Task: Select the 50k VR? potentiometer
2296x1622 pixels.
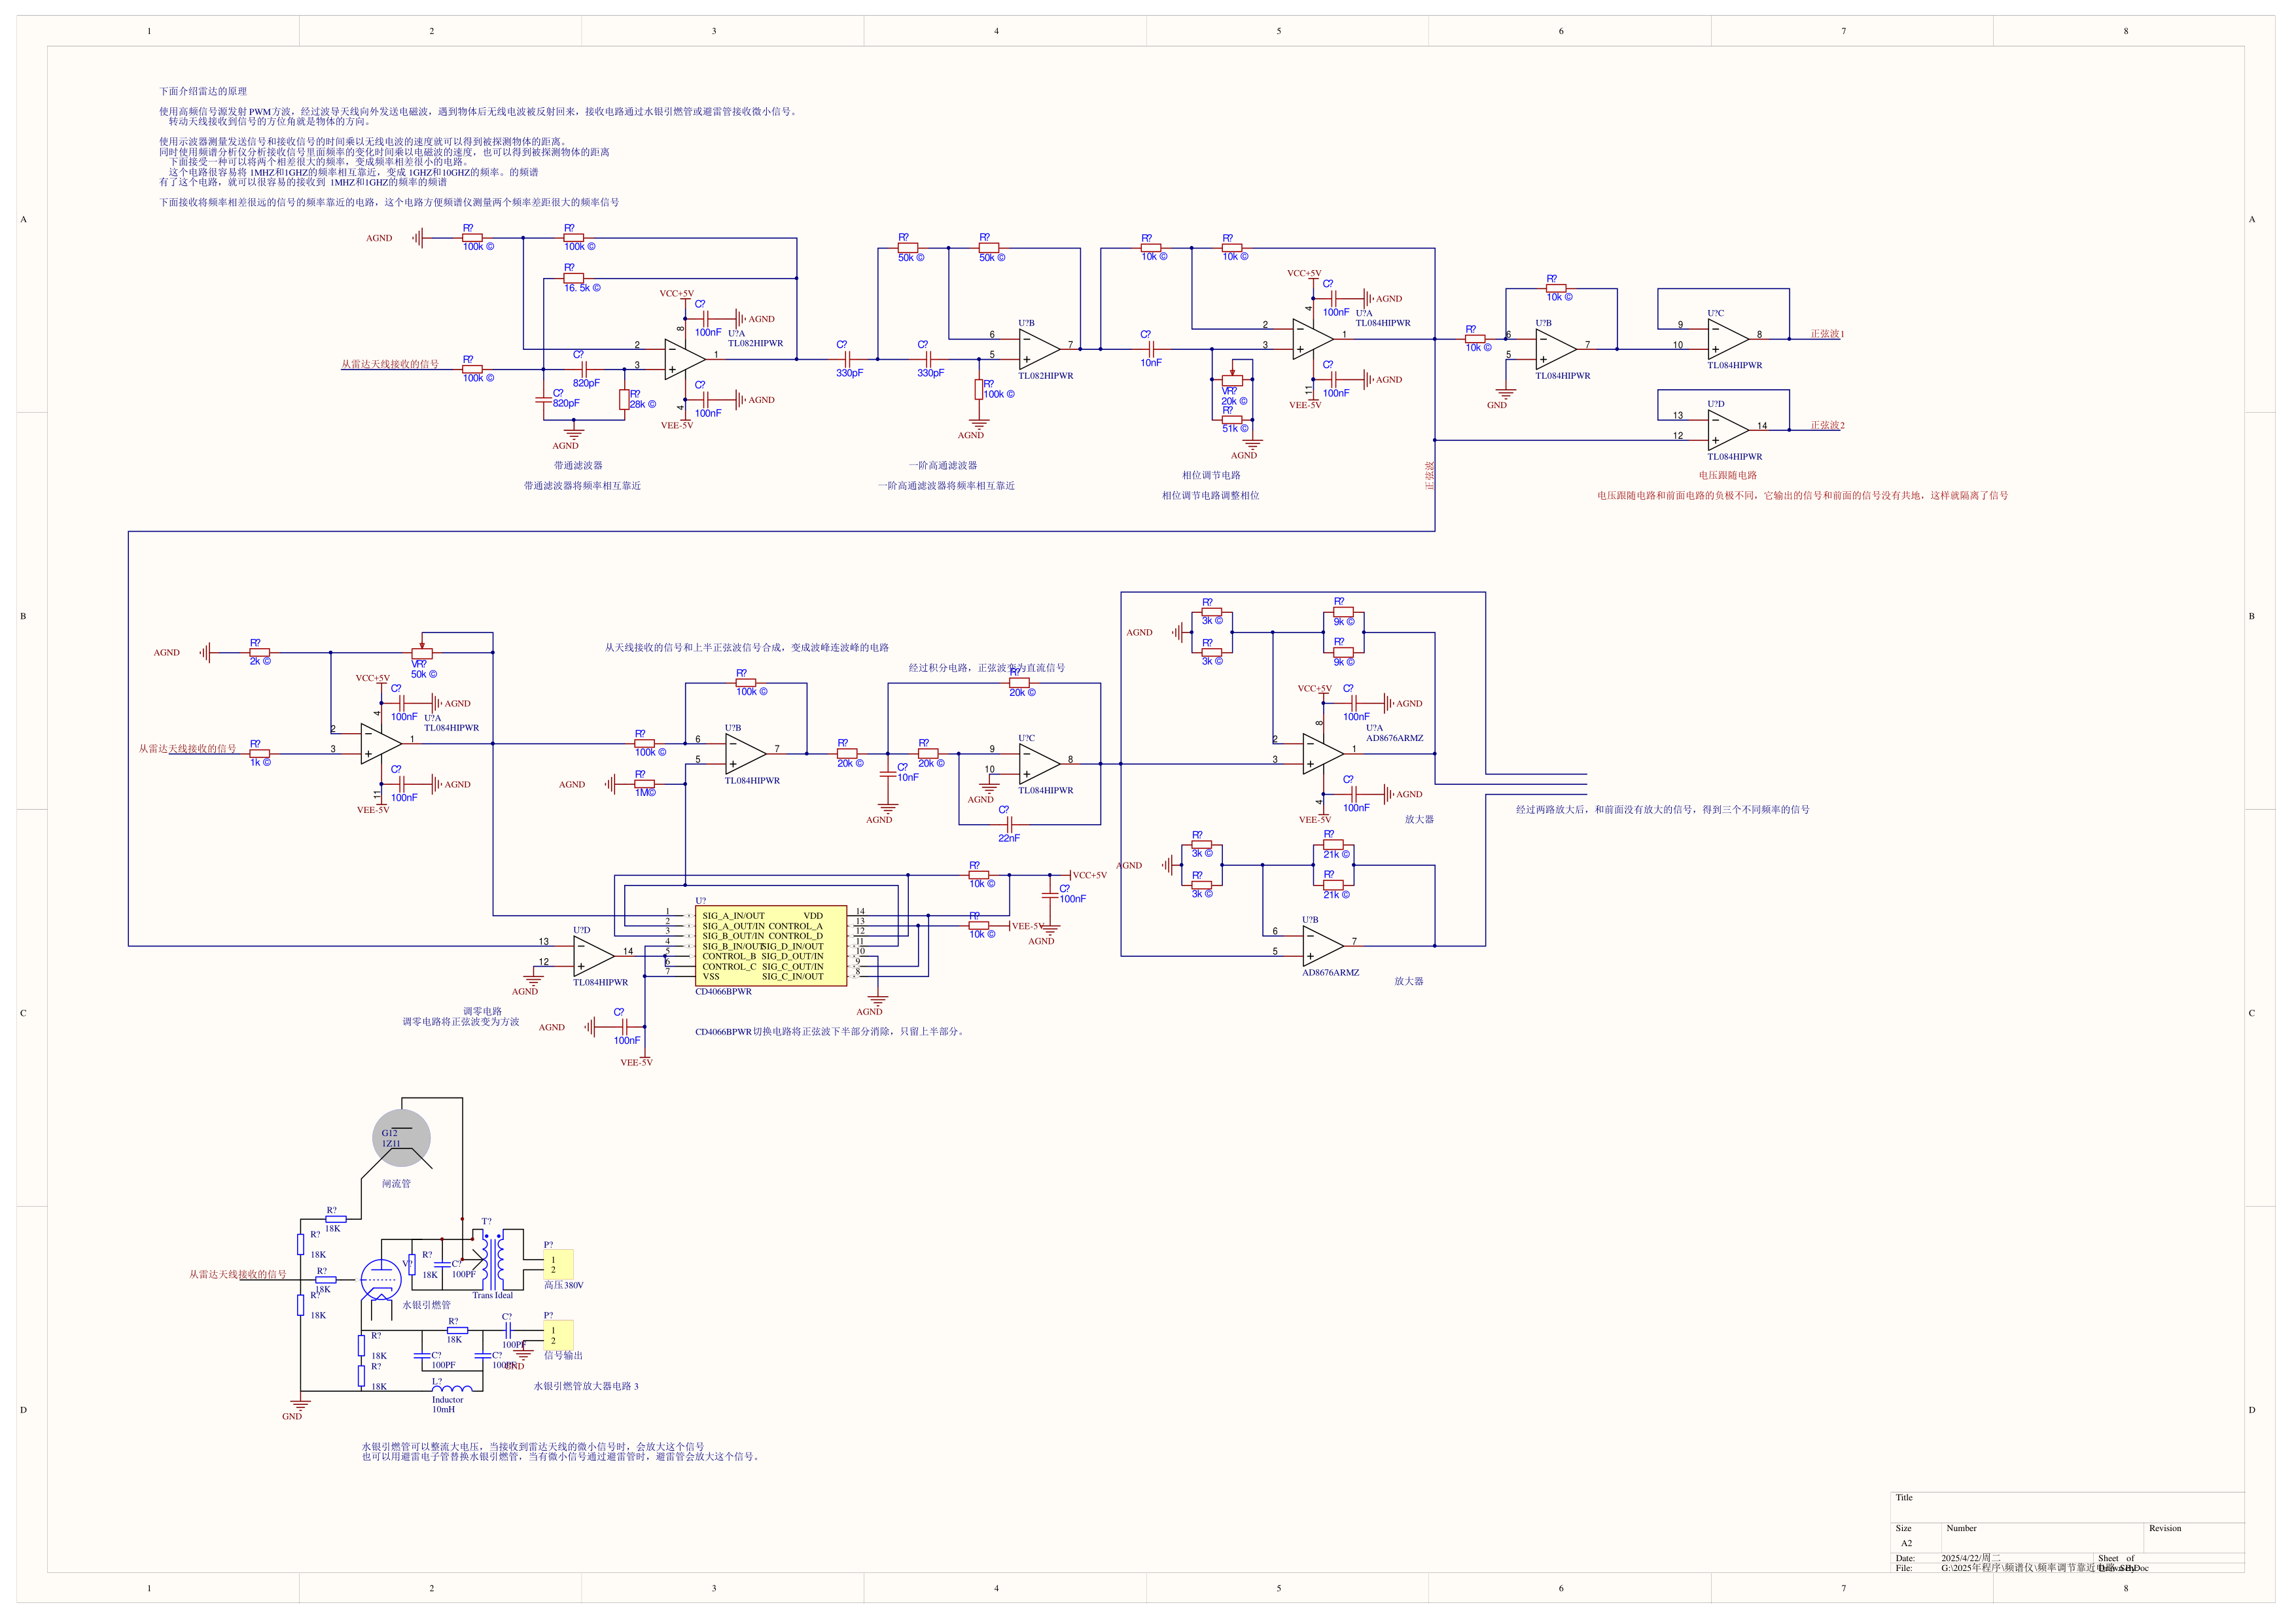Action: (x=422, y=653)
